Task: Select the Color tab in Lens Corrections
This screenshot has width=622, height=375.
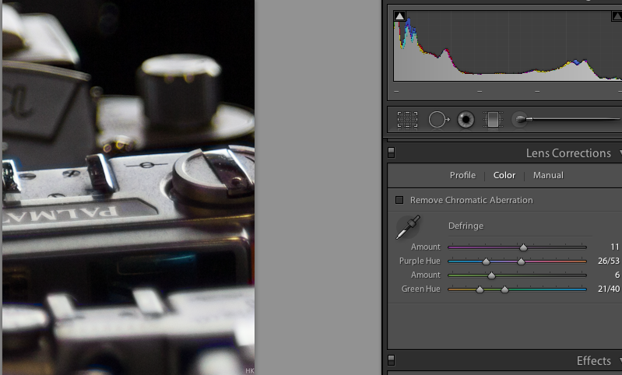Action: [x=504, y=175]
